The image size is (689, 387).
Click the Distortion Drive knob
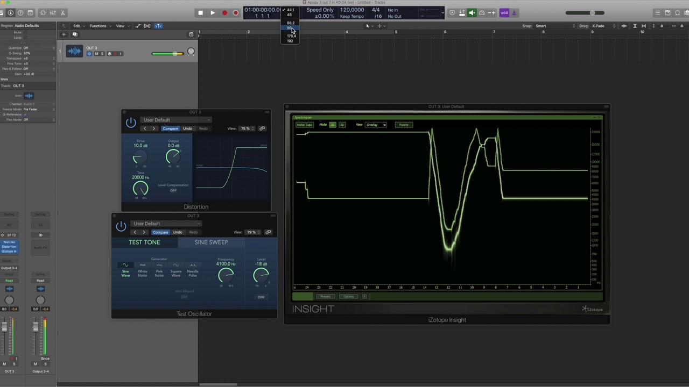[x=139, y=157]
